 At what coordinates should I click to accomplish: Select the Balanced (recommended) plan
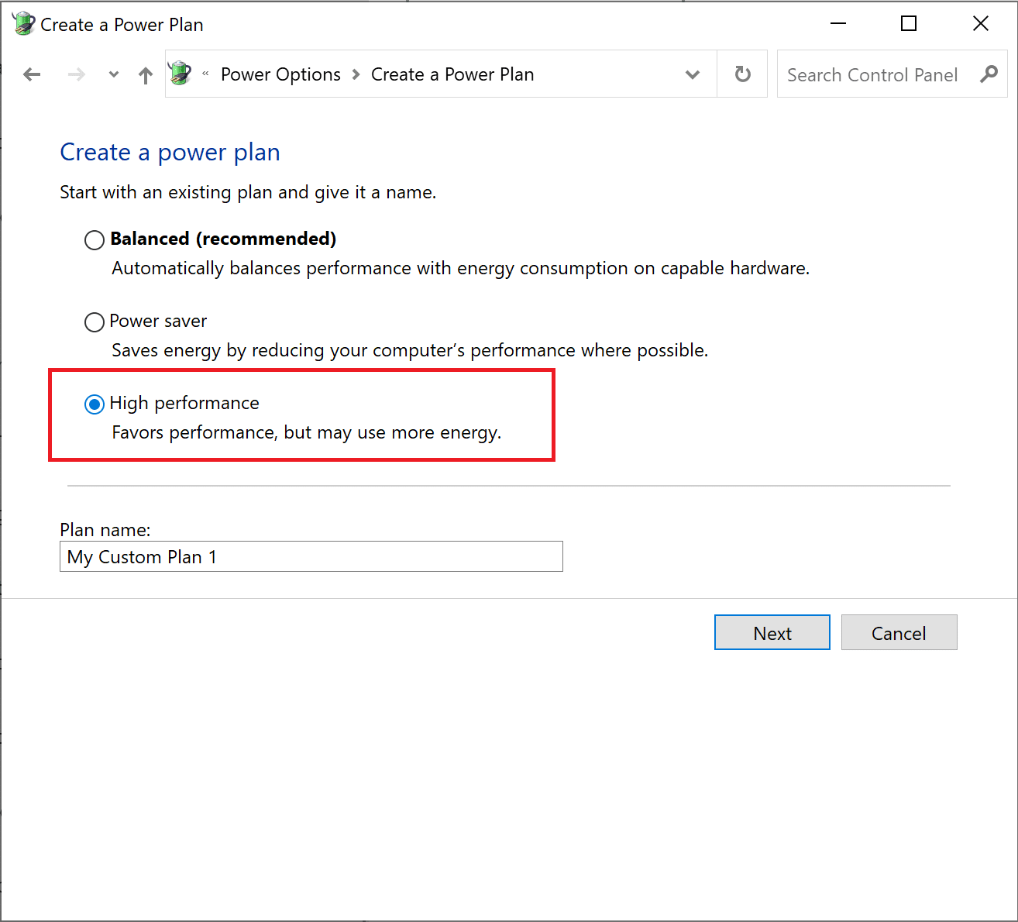tap(95, 240)
